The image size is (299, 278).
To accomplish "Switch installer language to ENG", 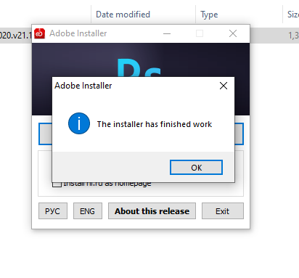I will coord(88,211).
